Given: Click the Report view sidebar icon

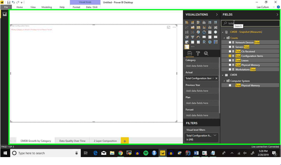Looking at the screenshot, I should tap(5, 14).
